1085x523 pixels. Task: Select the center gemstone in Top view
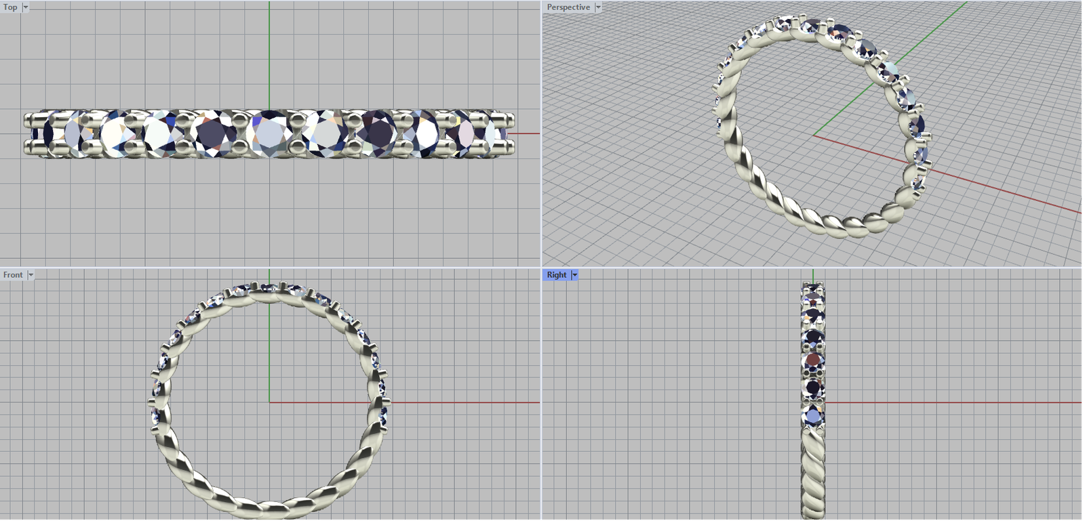click(x=270, y=133)
